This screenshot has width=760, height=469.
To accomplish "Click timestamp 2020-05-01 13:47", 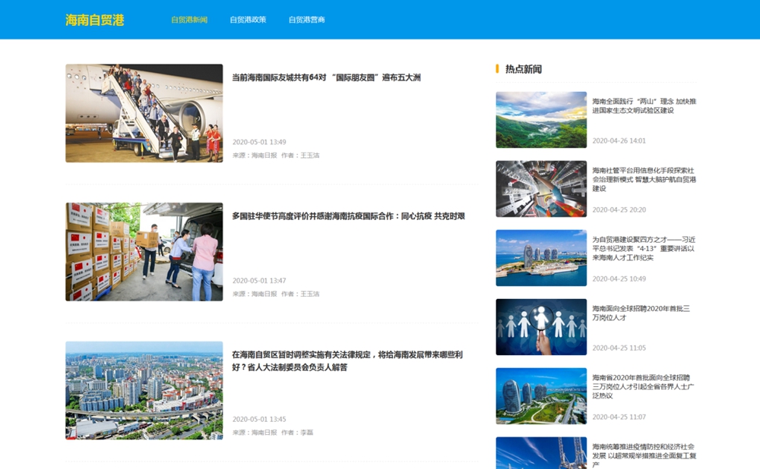I will coord(259,280).
